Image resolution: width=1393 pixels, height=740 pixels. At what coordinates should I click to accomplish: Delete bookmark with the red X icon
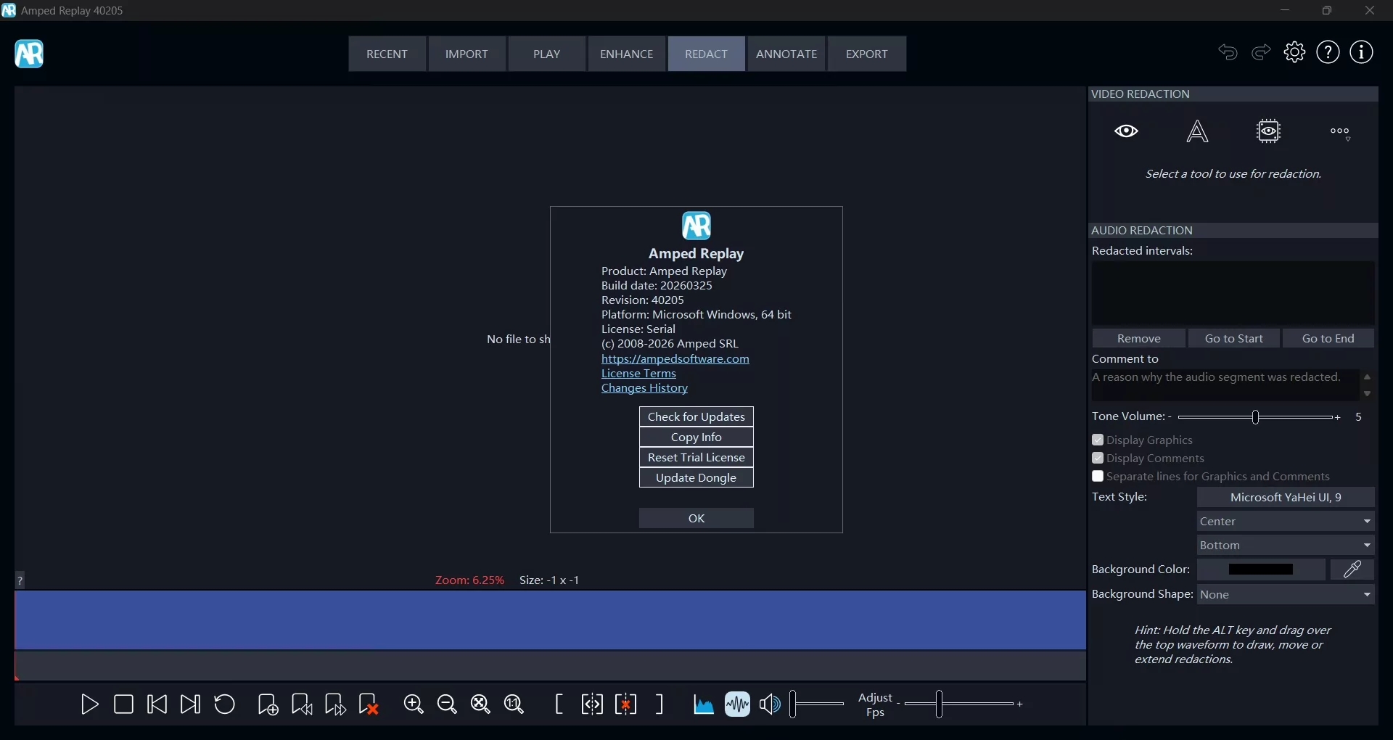pyautogui.click(x=370, y=705)
